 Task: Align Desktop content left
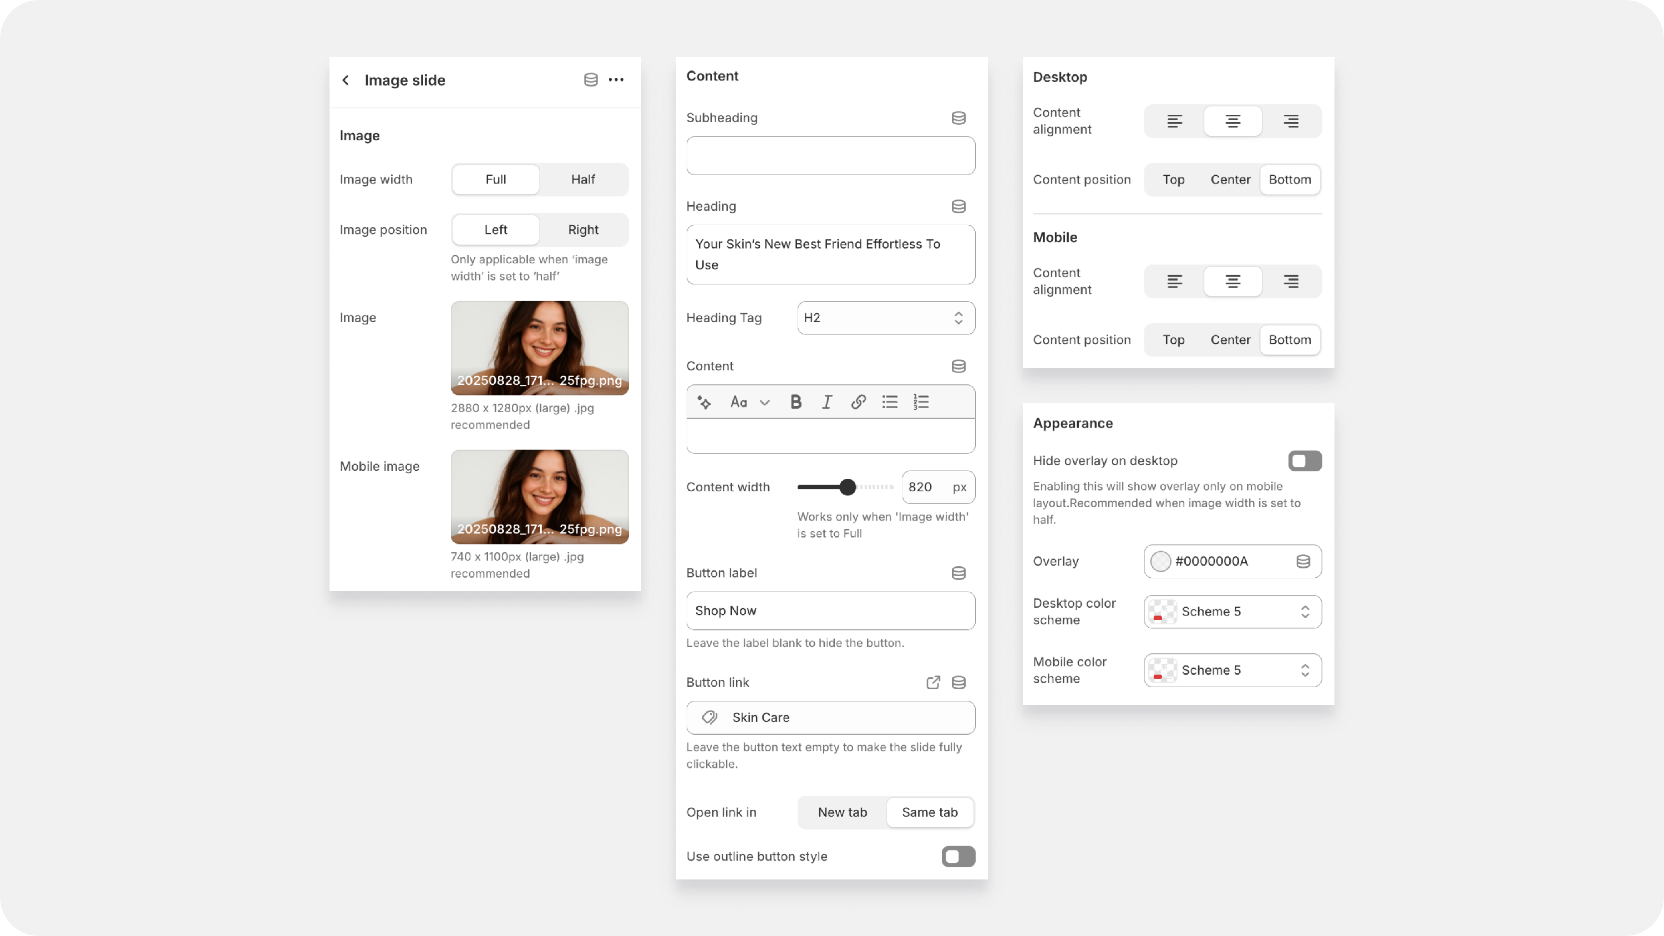tap(1174, 121)
